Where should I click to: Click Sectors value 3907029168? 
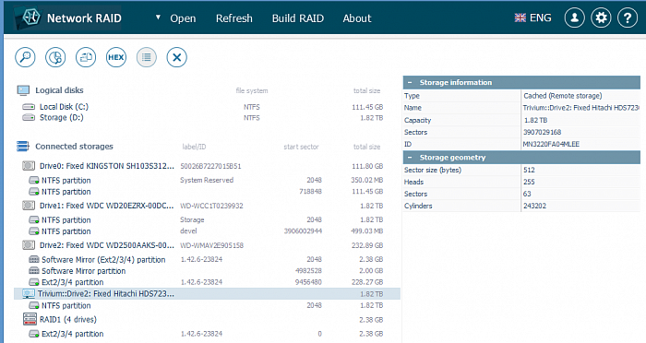coord(543,132)
